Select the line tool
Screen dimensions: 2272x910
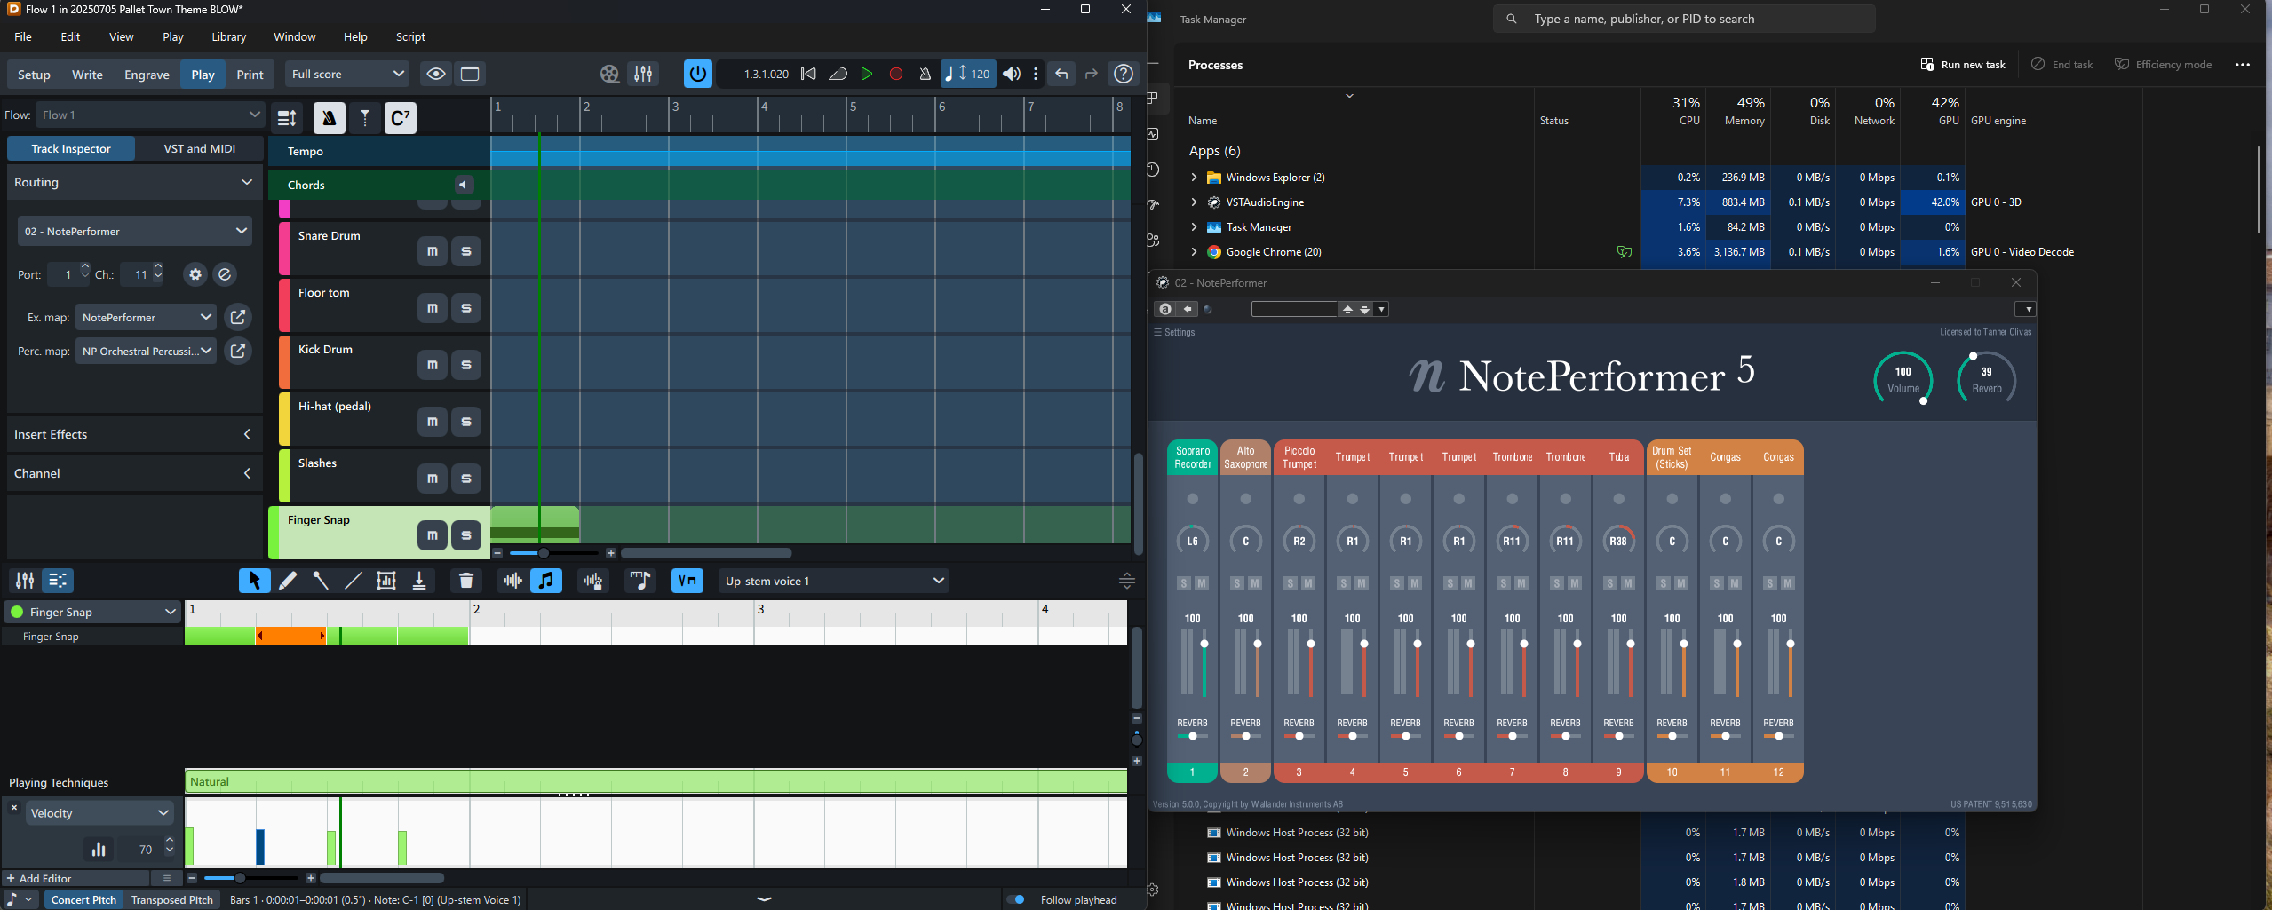[354, 581]
